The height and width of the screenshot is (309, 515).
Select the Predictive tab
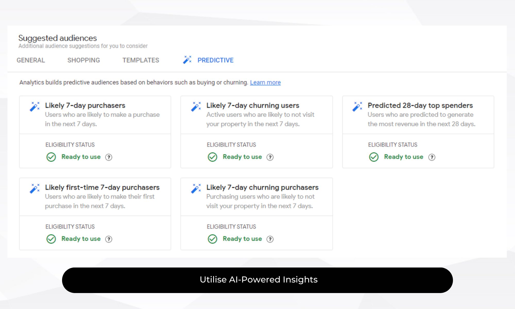[215, 60]
